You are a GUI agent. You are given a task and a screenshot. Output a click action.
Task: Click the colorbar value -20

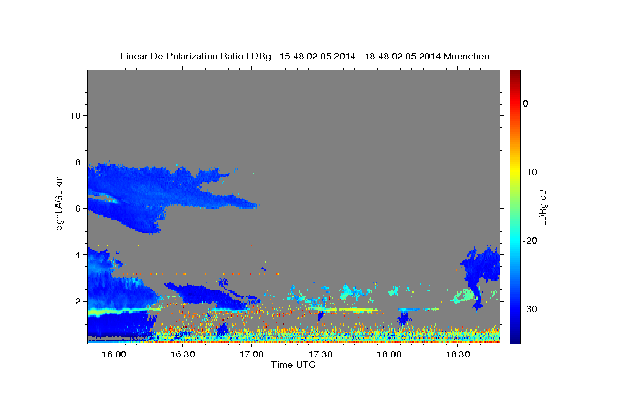530,241
